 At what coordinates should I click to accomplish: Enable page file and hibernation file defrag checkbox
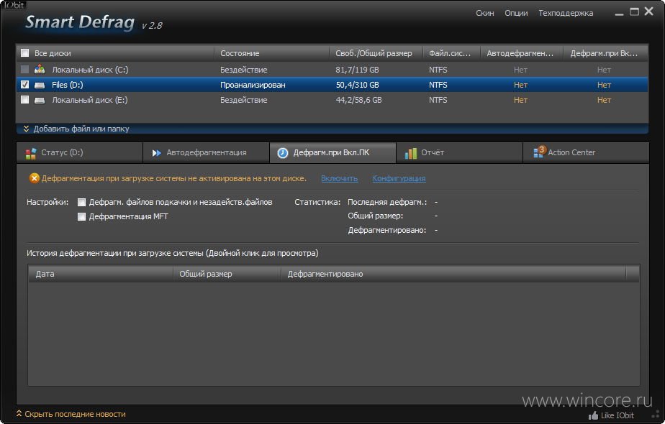(81, 203)
